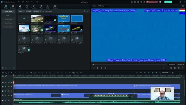
Task: Click the timeline zoom-in plus icon
Action: coord(173,73)
